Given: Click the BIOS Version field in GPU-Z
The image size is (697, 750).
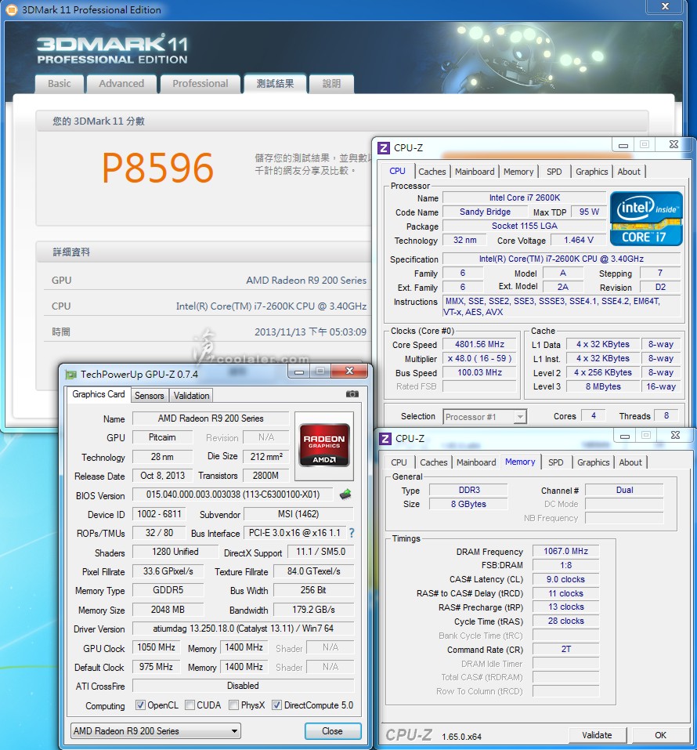Looking at the screenshot, I should pos(233,495).
